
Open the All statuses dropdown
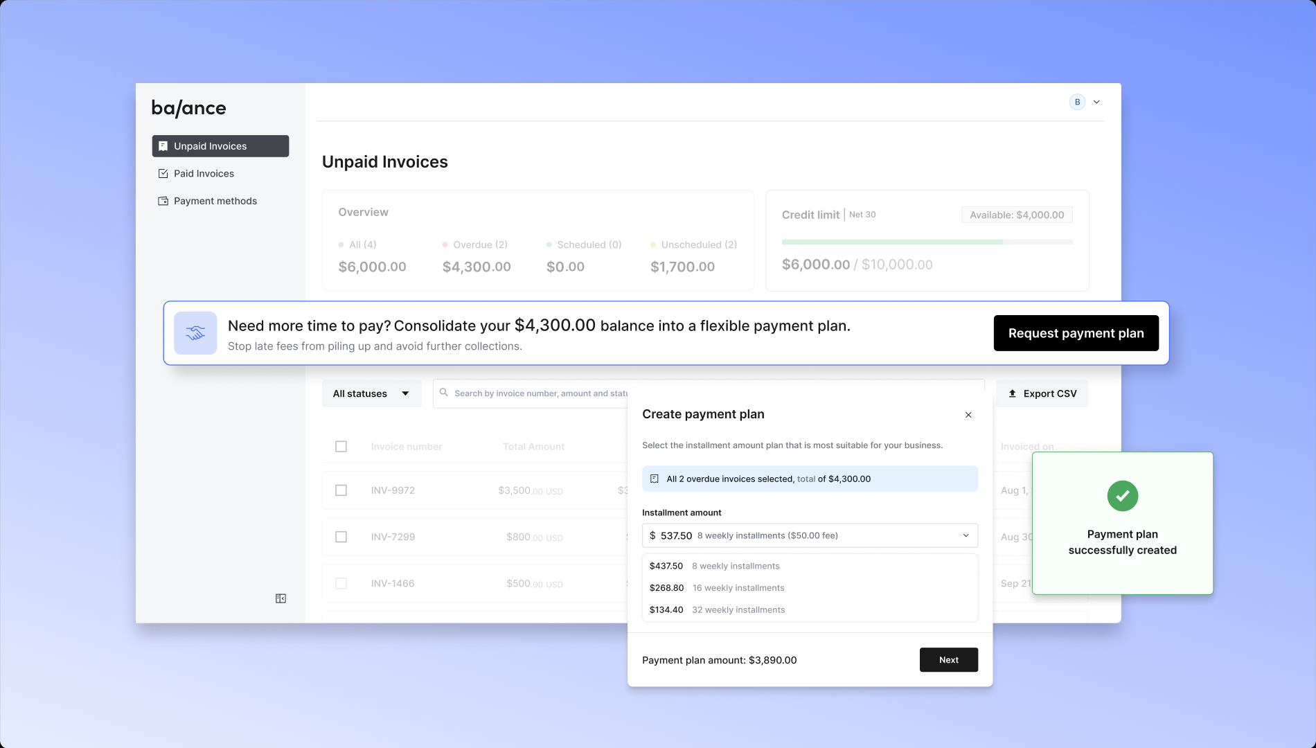(371, 393)
